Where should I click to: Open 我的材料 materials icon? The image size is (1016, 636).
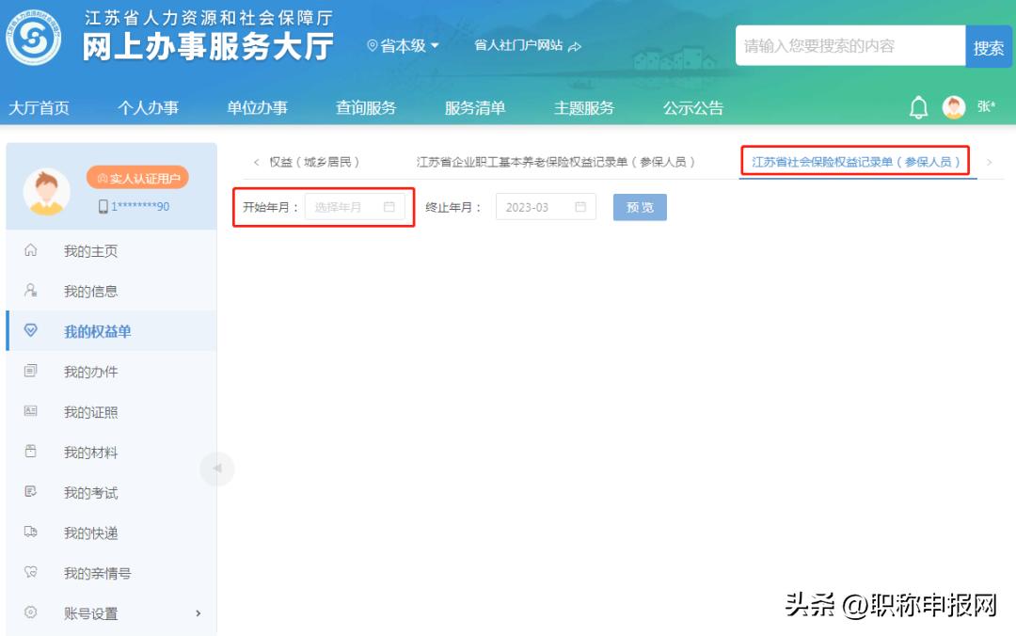30,452
